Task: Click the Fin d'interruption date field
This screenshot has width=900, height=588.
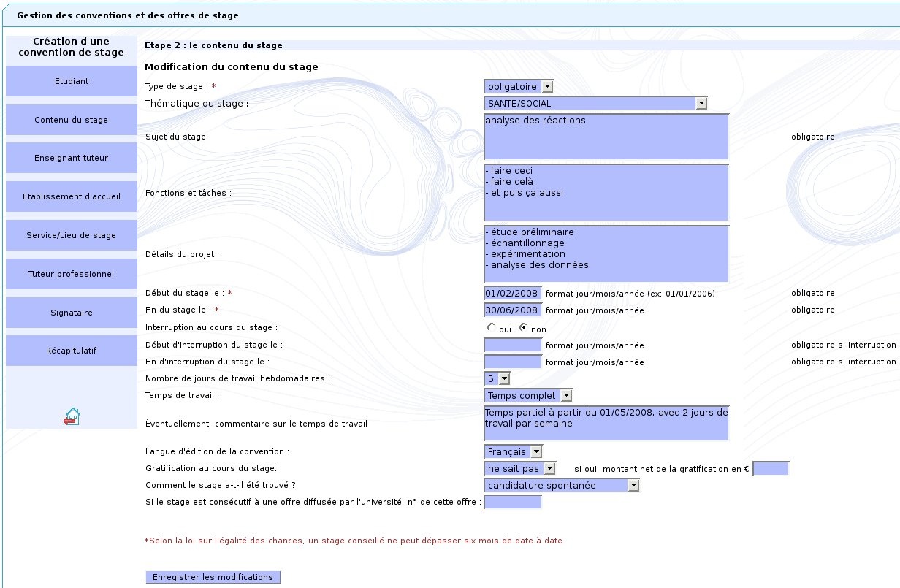Action: pyautogui.click(x=513, y=362)
